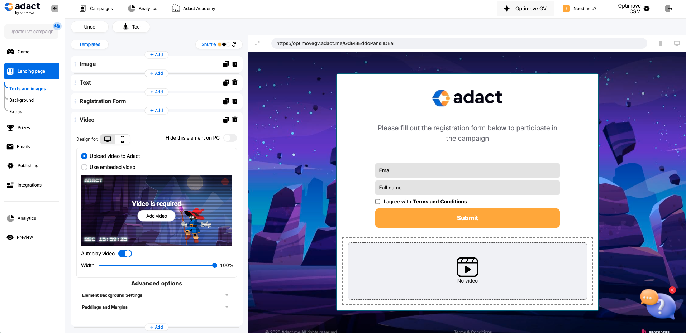The width and height of the screenshot is (686, 333).
Task: Duplicate the Registration Form element
Action: pos(226,101)
